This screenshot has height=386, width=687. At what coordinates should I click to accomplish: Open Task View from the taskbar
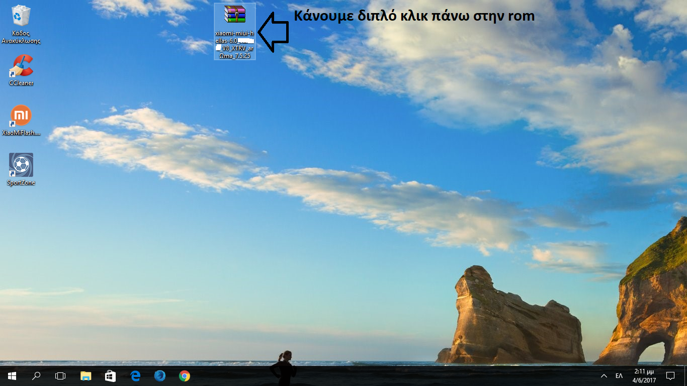pyautogui.click(x=60, y=375)
